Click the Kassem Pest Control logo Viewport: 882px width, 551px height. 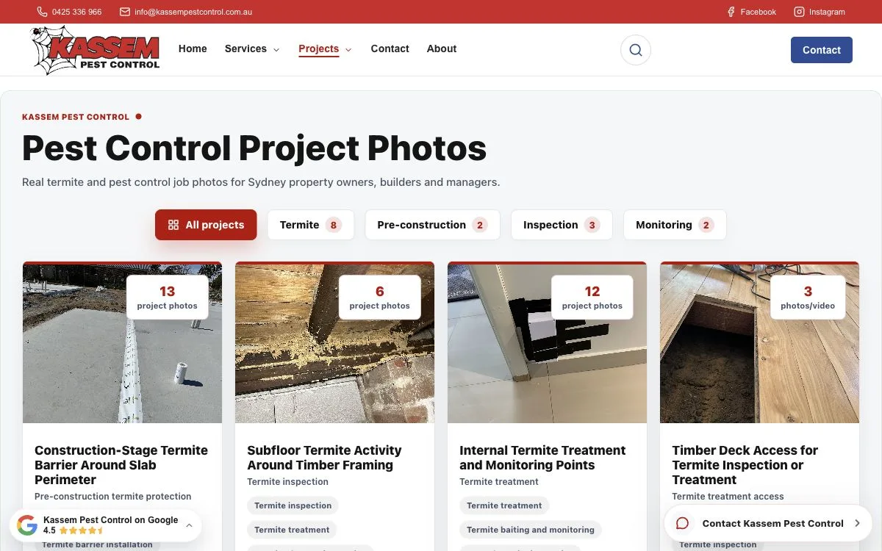[x=96, y=50]
